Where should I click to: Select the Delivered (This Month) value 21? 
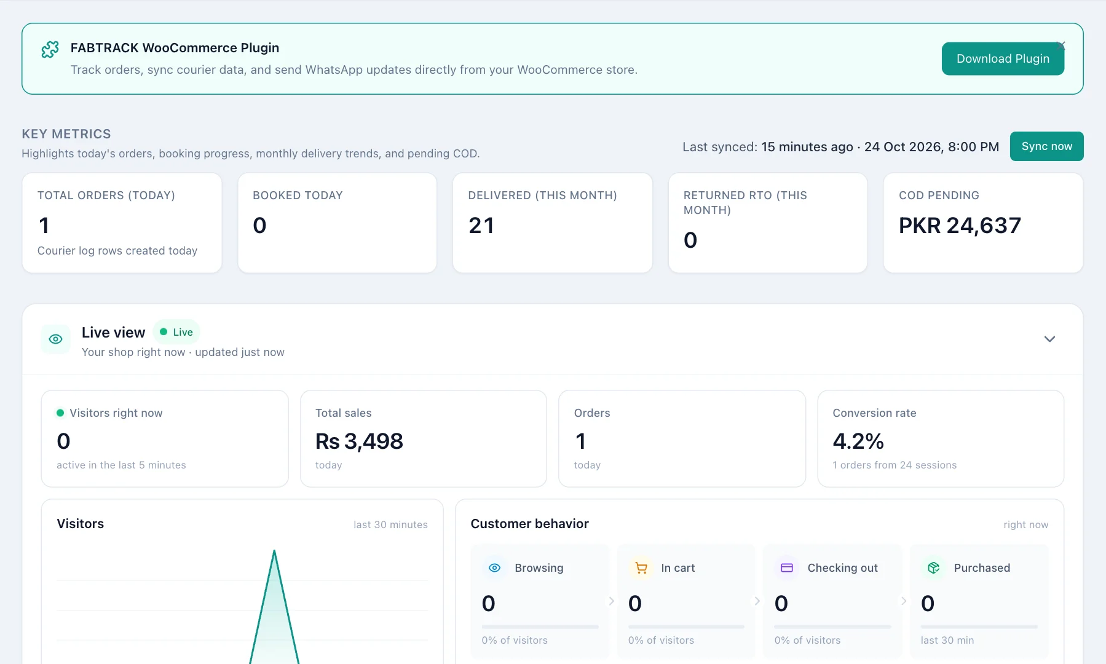coord(481,226)
